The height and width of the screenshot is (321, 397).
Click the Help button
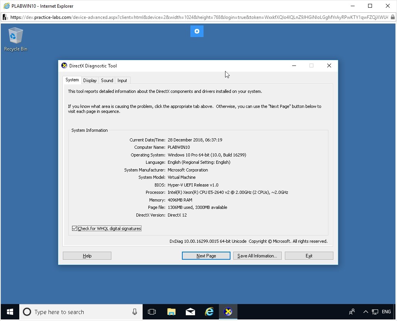coord(87,256)
